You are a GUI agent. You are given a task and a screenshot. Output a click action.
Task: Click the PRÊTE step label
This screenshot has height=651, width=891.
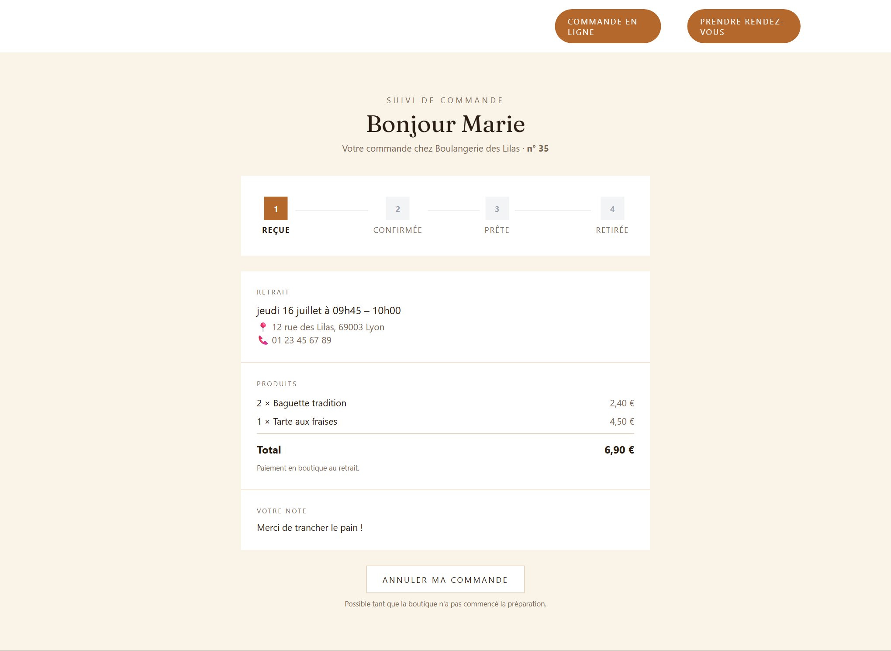(497, 230)
